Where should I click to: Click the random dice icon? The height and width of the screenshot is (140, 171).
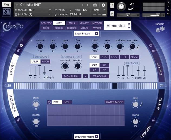pos(159,30)
